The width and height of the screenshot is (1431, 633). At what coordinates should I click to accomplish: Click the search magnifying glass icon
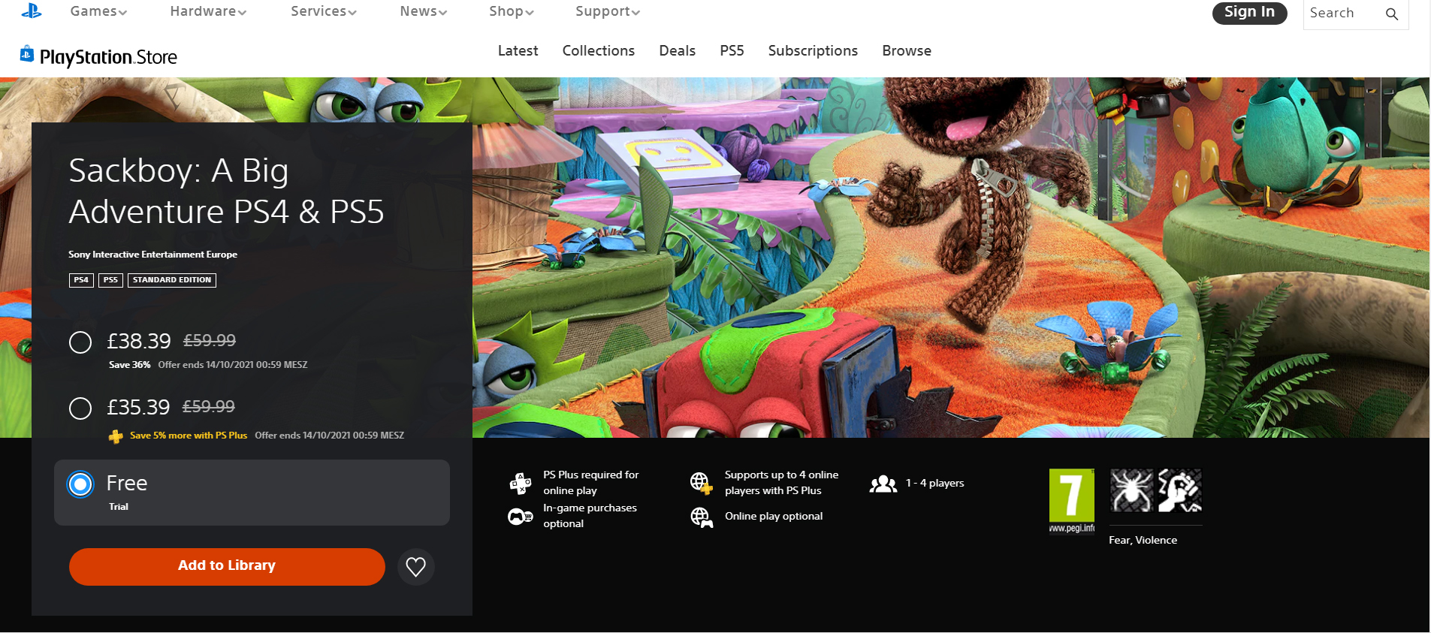tap(1391, 14)
